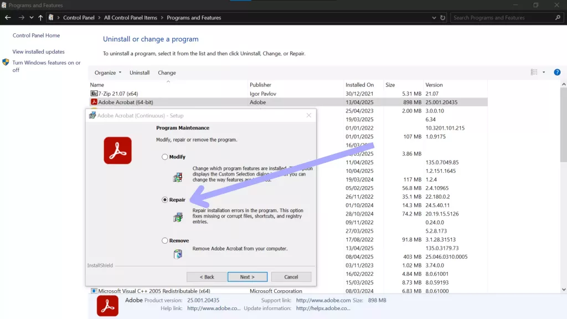Select the Repair radio button
The width and height of the screenshot is (567, 319).
click(164, 199)
